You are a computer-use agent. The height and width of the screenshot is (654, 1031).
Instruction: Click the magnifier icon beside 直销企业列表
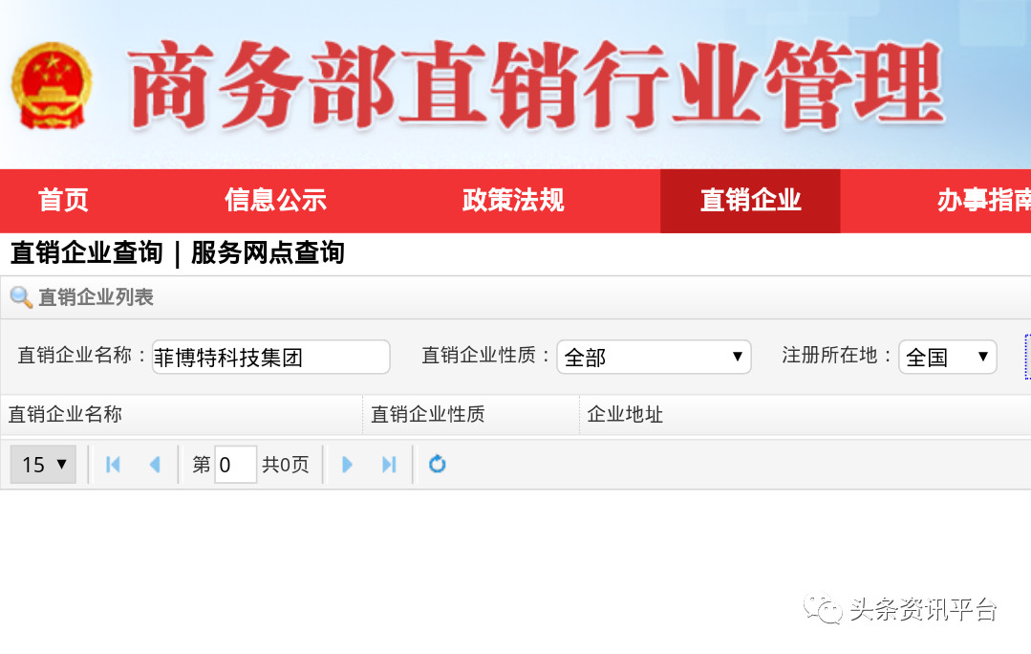coord(21,297)
